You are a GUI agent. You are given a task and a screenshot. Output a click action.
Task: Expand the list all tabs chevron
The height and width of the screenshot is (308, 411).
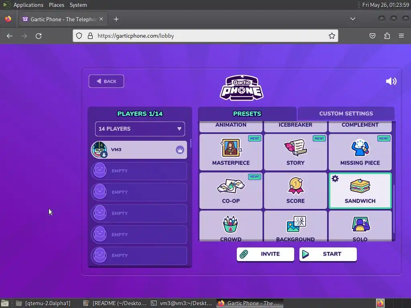353,19
